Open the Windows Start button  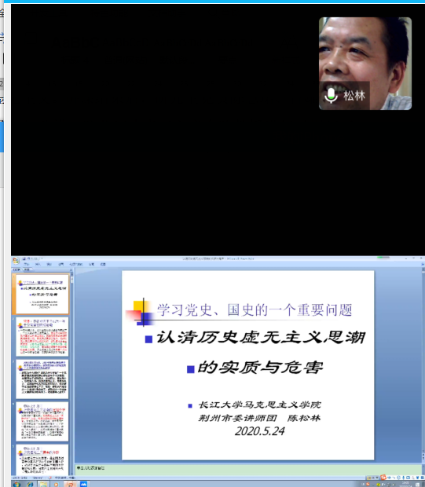(16, 484)
